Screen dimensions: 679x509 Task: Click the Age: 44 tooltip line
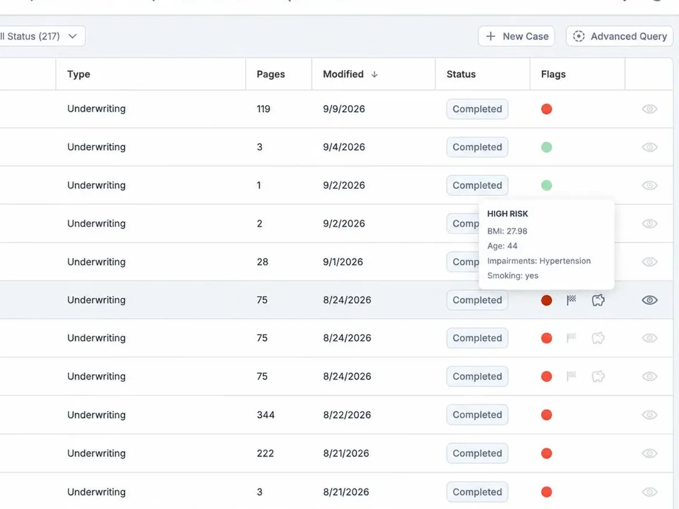(x=502, y=246)
